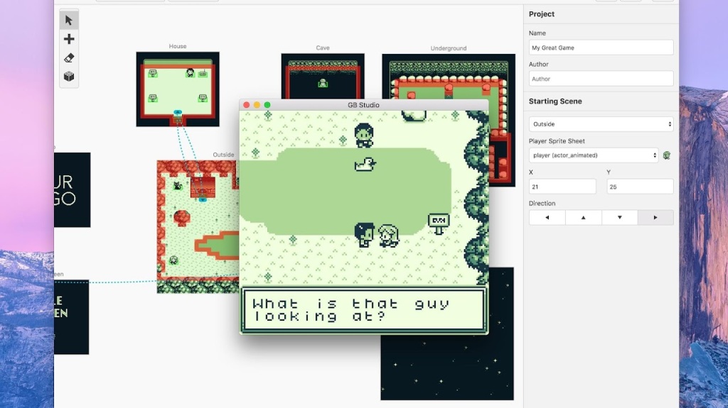Focus the Author text field
The height and width of the screenshot is (408, 728).
pos(601,79)
